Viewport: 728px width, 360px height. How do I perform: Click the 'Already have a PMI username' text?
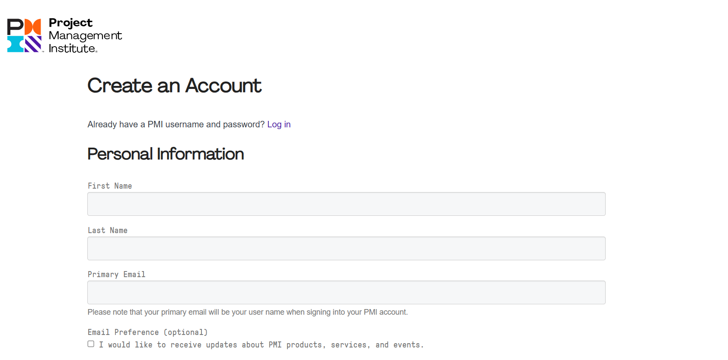(176, 124)
